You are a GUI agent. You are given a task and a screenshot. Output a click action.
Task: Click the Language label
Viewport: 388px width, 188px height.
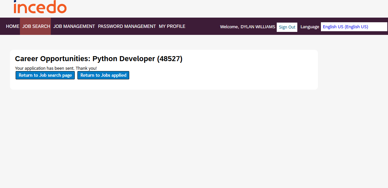pos(310,27)
